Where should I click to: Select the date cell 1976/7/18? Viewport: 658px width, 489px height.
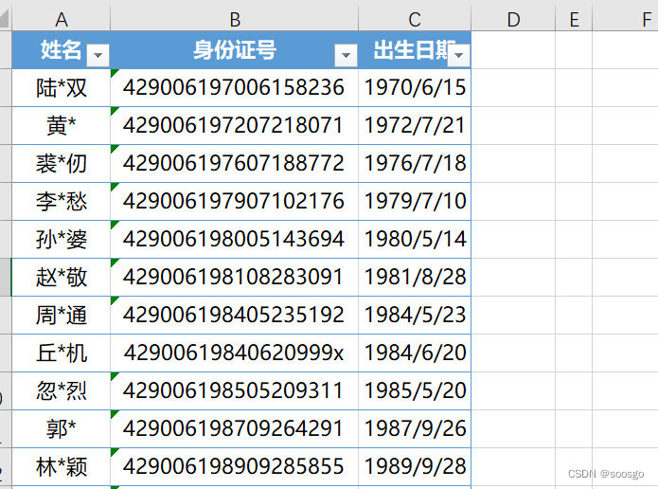point(415,163)
